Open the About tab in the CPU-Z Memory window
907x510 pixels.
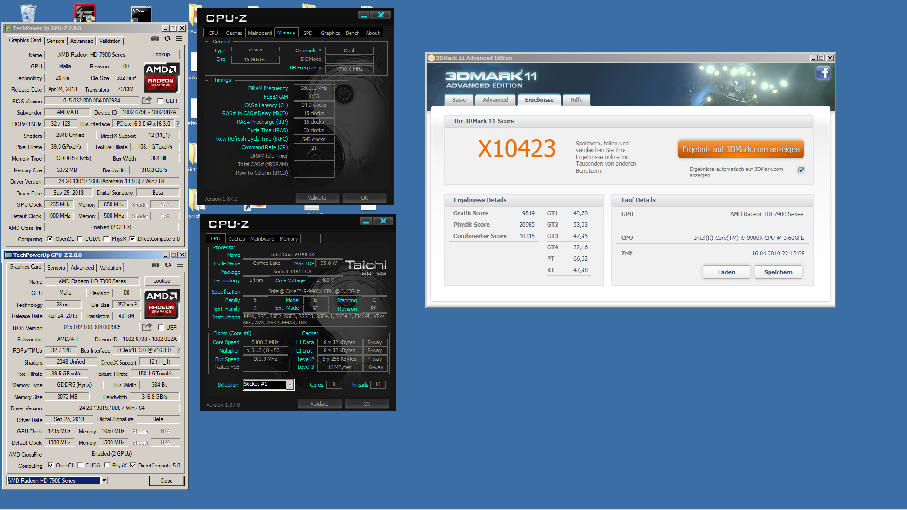(373, 33)
